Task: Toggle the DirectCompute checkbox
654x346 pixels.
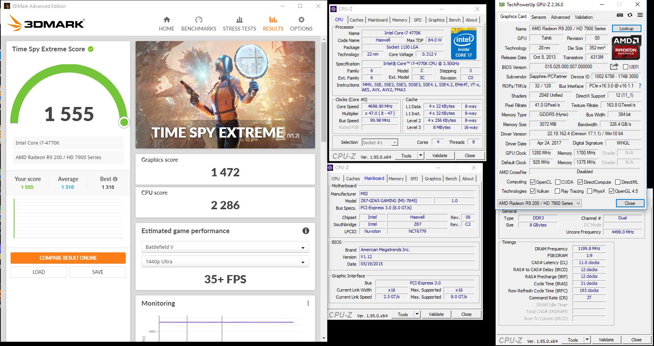Action: pyautogui.click(x=580, y=182)
